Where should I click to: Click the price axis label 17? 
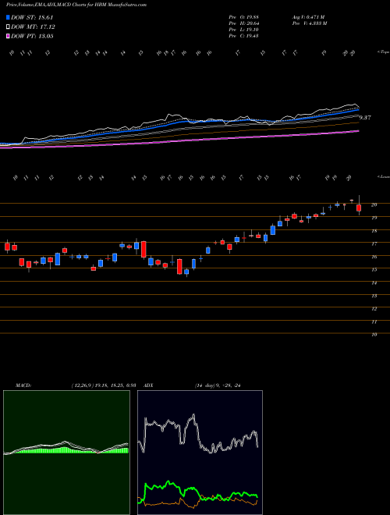tap(374, 243)
